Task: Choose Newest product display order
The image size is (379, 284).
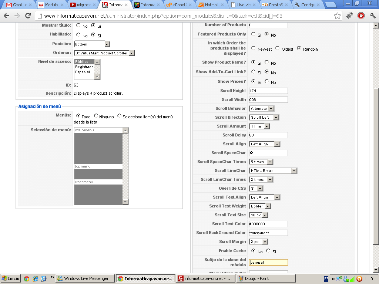Action: [253, 48]
